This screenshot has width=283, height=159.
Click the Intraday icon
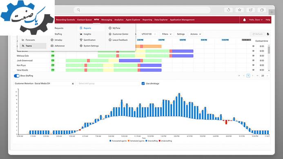52,40
